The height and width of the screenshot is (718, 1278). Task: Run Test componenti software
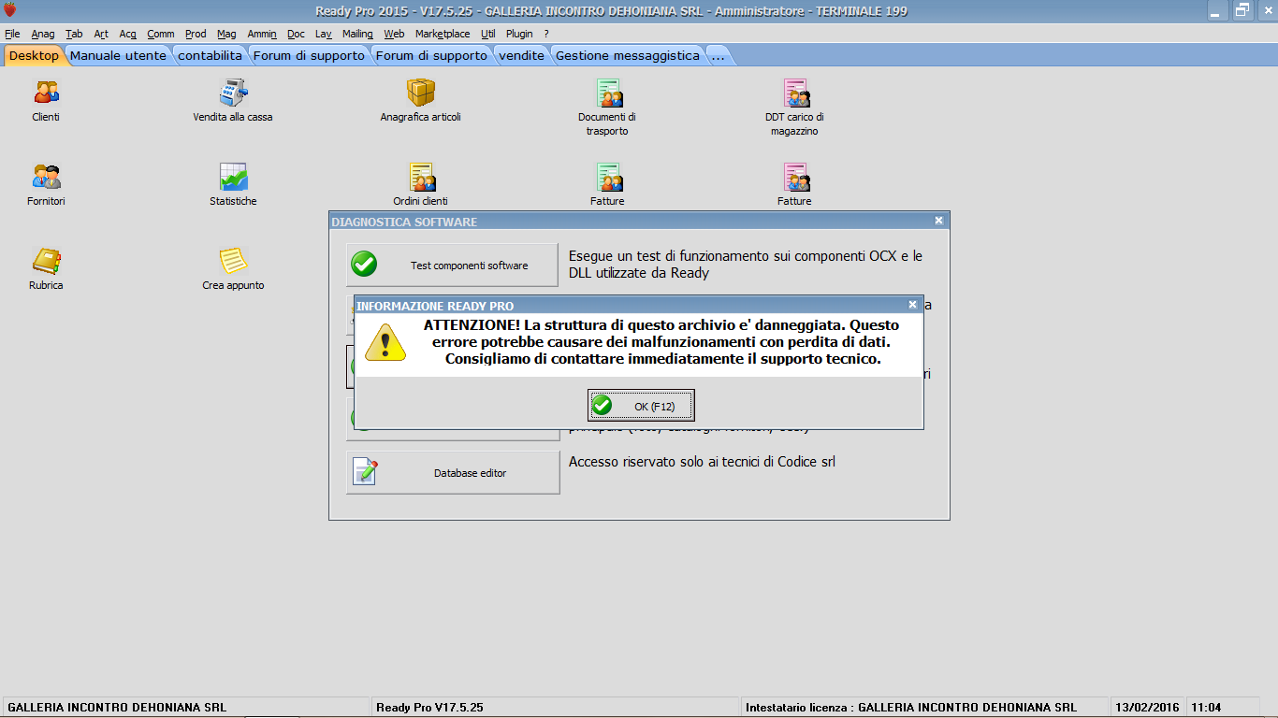pyautogui.click(x=452, y=266)
